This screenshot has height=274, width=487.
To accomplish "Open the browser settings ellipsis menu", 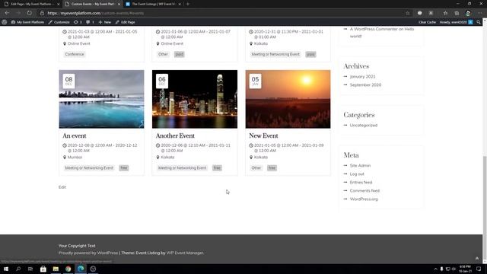I will (x=479, y=13).
